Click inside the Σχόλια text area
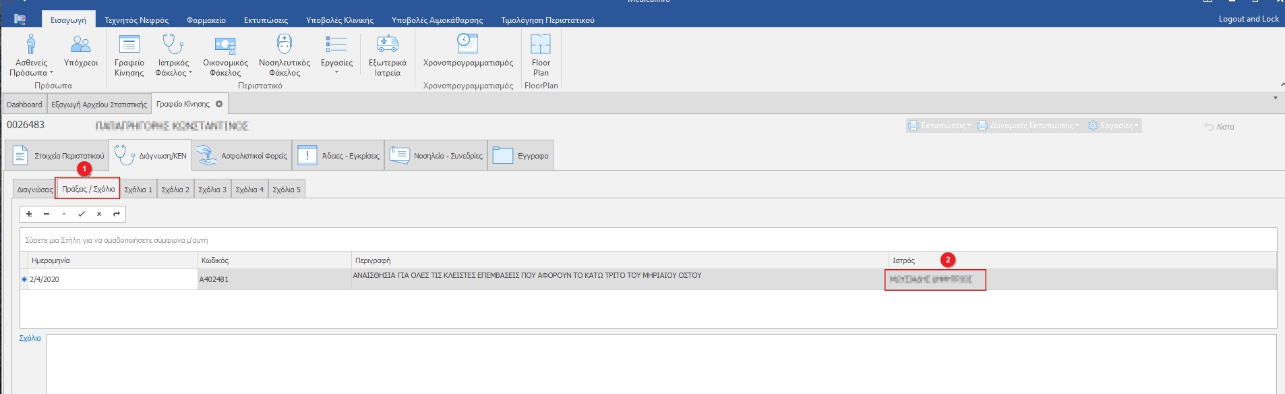Viewport: 1285px width, 394px height. tap(661, 364)
